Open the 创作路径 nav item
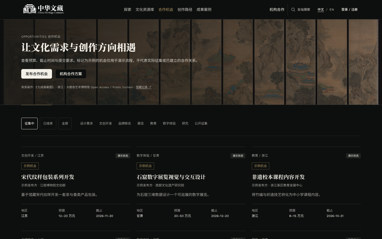The width and height of the screenshot is (382, 239). [x=185, y=10]
